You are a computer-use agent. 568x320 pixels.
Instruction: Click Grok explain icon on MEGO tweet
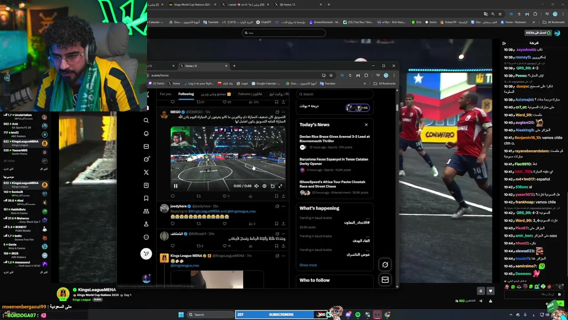pos(277,112)
